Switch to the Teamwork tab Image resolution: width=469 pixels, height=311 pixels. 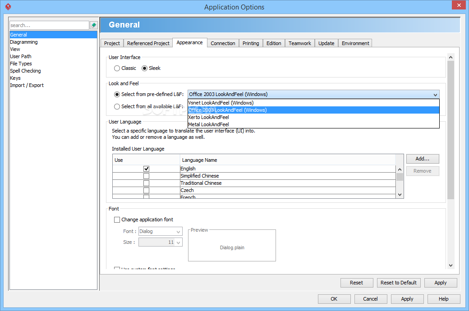pos(300,43)
